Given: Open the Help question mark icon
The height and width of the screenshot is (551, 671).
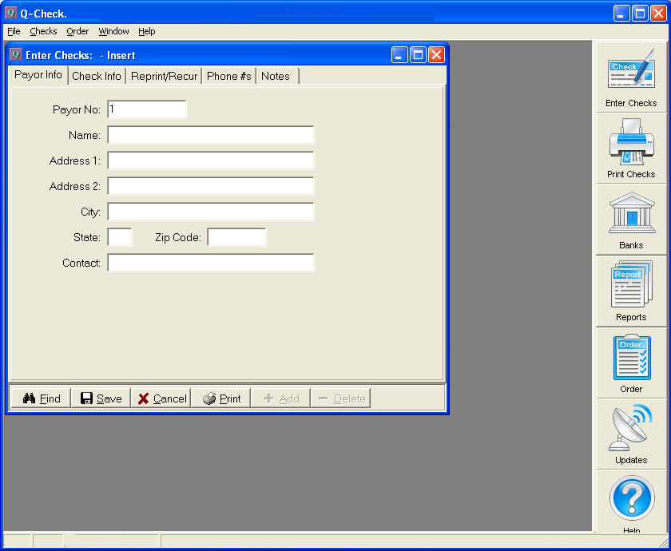Looking at the screenshot, I should 631,501.
